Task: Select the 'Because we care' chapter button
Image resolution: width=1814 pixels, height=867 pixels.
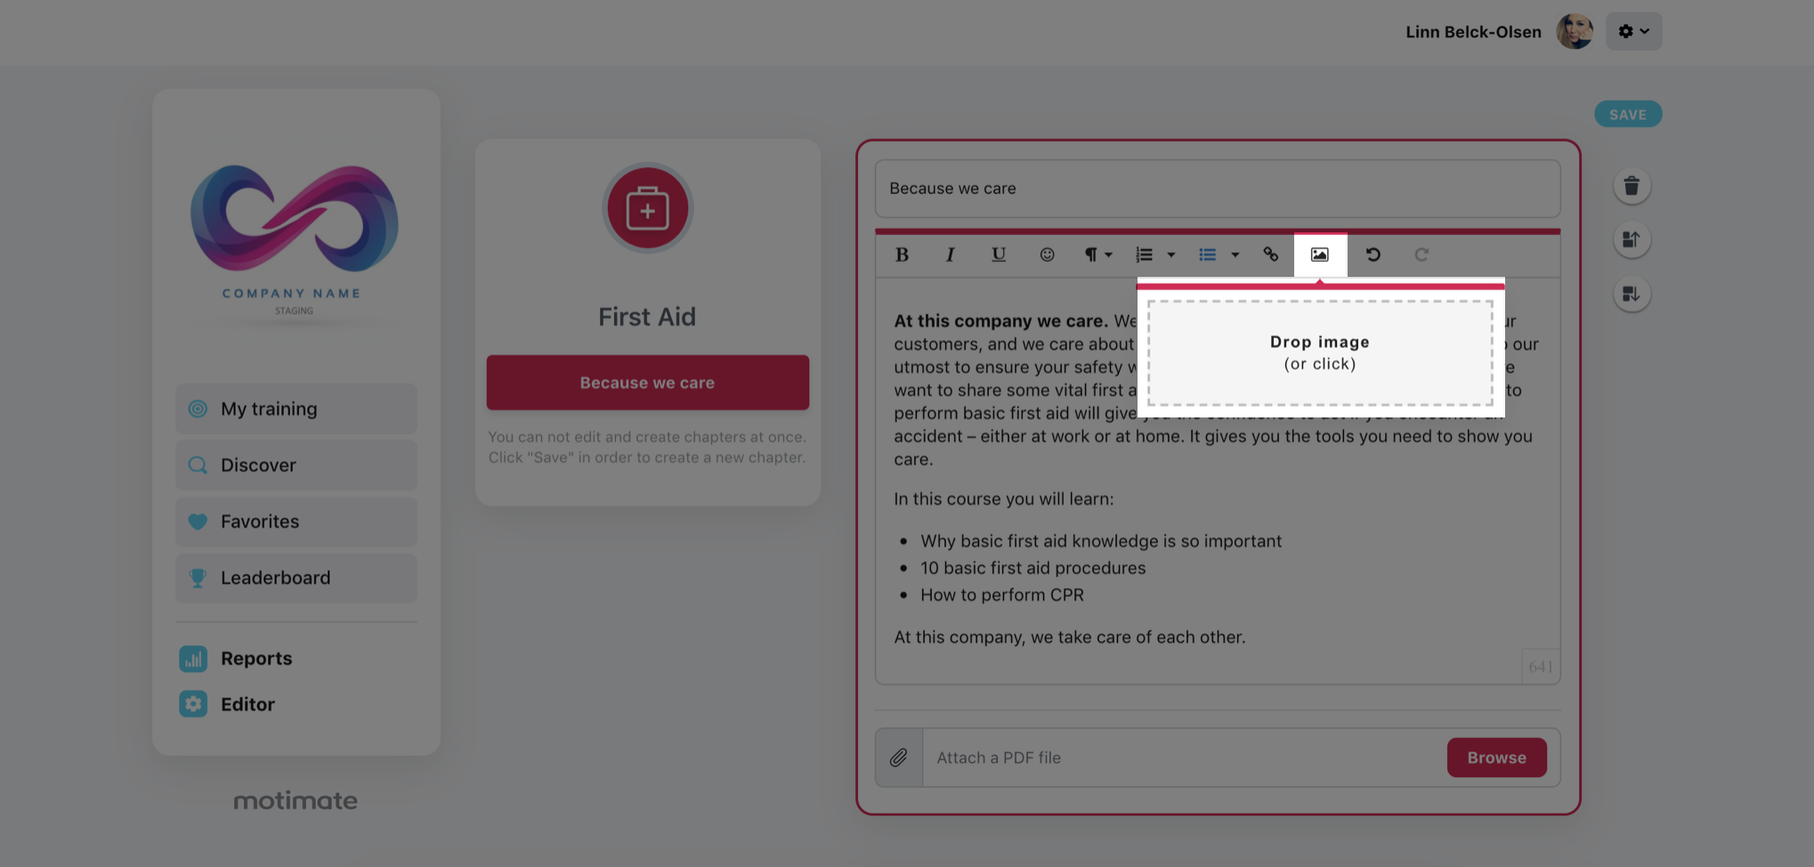Action: pos(648,383)
